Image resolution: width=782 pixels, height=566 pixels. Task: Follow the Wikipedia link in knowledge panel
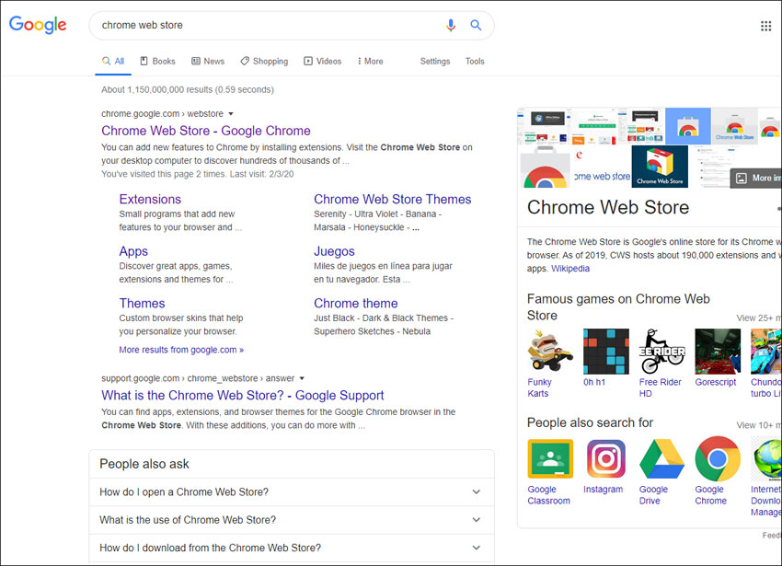[570, 269]
